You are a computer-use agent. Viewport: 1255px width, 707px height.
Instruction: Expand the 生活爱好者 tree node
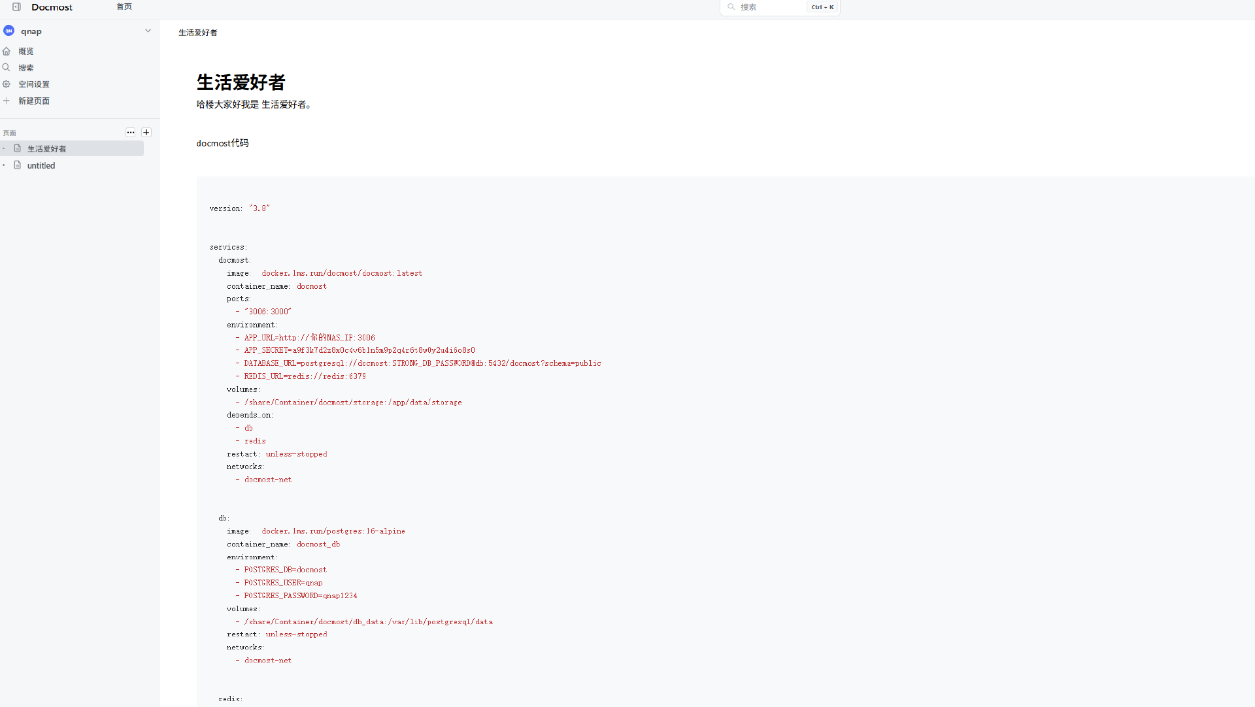[x=4, y=148]
